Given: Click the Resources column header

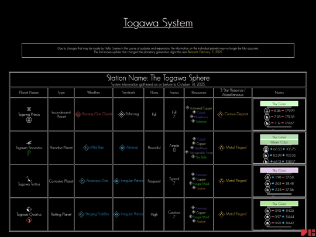Looking at the screenshot, I should point(199,92).
